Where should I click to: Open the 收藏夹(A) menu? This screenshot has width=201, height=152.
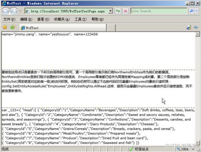tap(62, 19)
